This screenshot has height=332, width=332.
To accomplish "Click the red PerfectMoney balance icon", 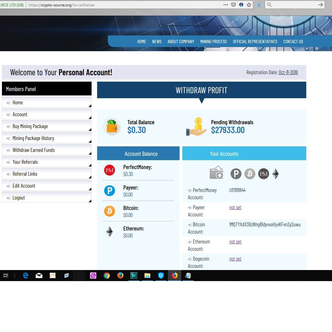I will (x=110, y=170).
